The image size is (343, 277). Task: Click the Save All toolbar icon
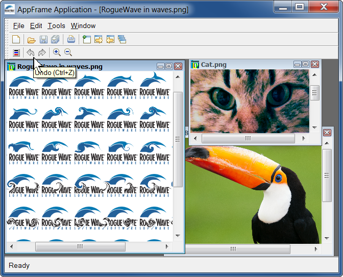(55, 39)
